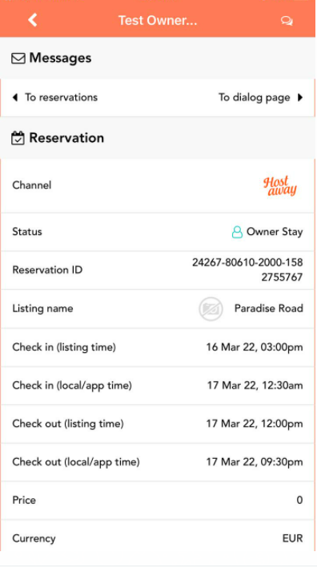The width and height of the screenshot is (317, 568).
Task: Select the Hostaway channel logo
Action: pyautogui.click(x=280, y=186)
